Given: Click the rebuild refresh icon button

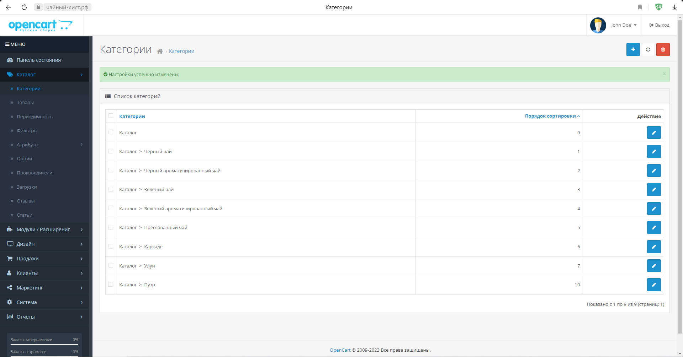Looking at the screenshot, I should pyautogui.click(x=648, y=50).
